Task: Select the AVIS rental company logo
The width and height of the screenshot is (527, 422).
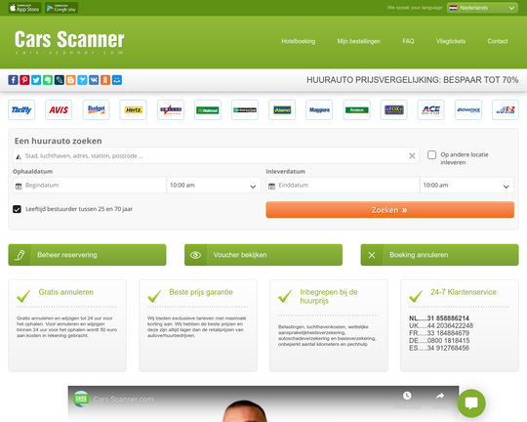Action: tap(59, 109)
